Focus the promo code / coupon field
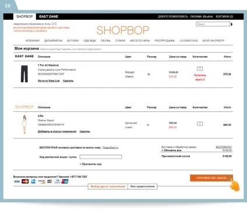Image resolution: width=247 pixels, height=210 pixels. tap(101, 157)
